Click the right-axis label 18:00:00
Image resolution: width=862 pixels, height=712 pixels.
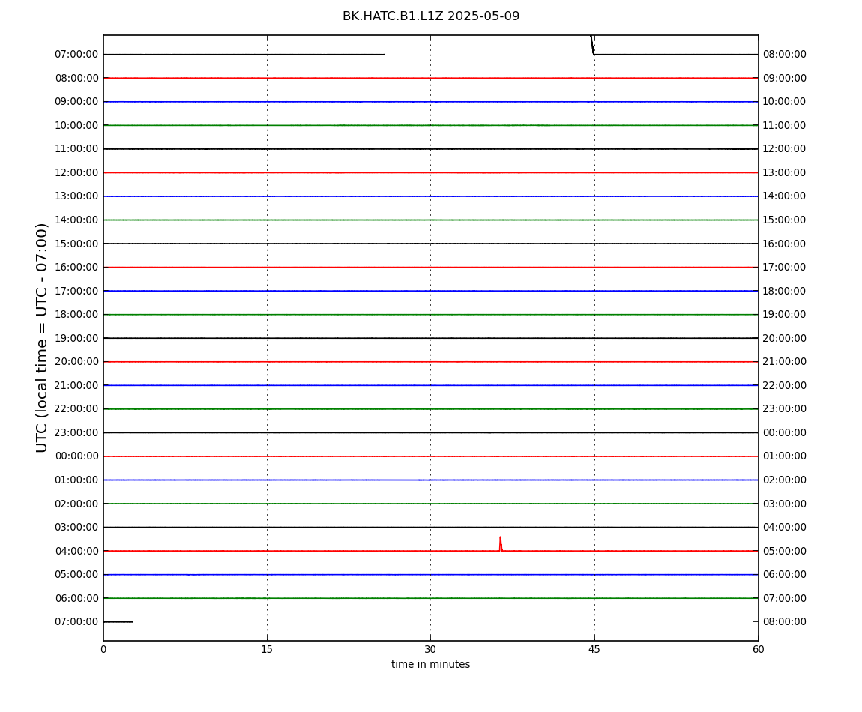pos(785,291)
